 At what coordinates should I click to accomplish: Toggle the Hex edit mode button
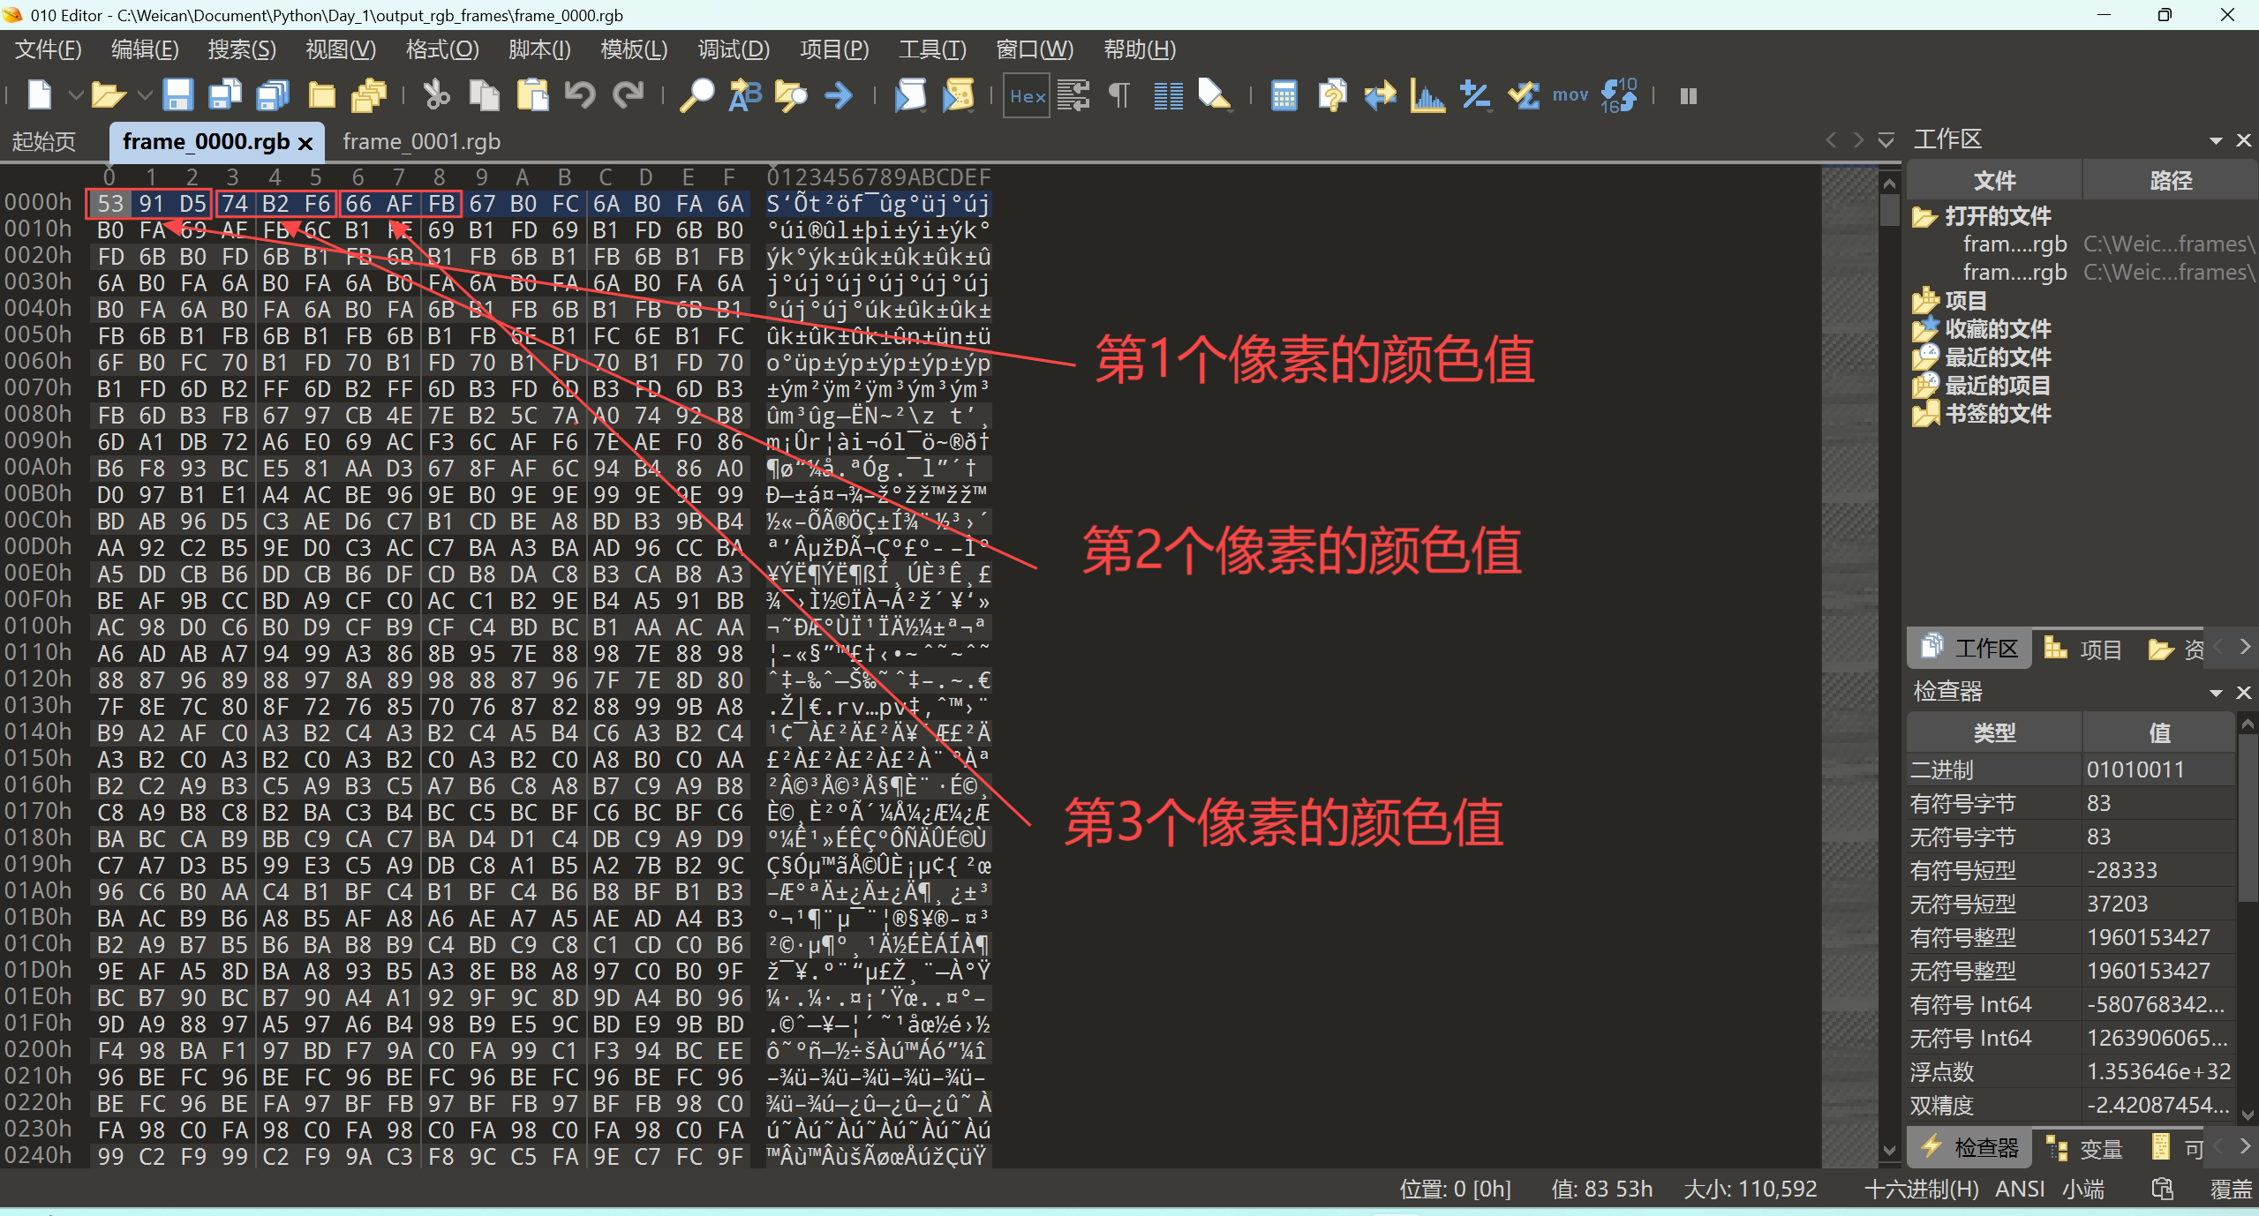coord(1027,95)
